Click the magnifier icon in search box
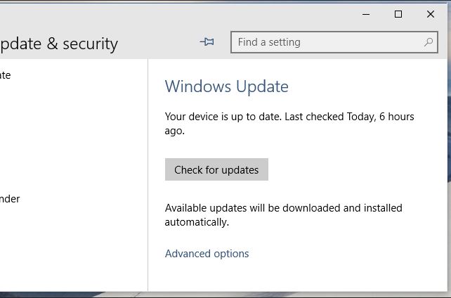 [x=429, y=42]
